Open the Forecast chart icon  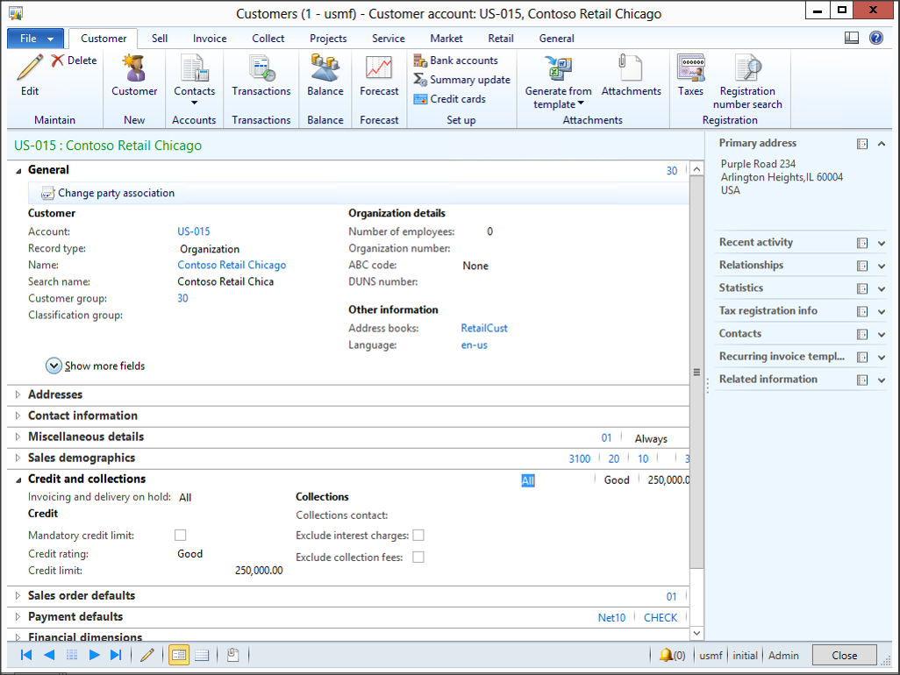click(x=379, y=69)
